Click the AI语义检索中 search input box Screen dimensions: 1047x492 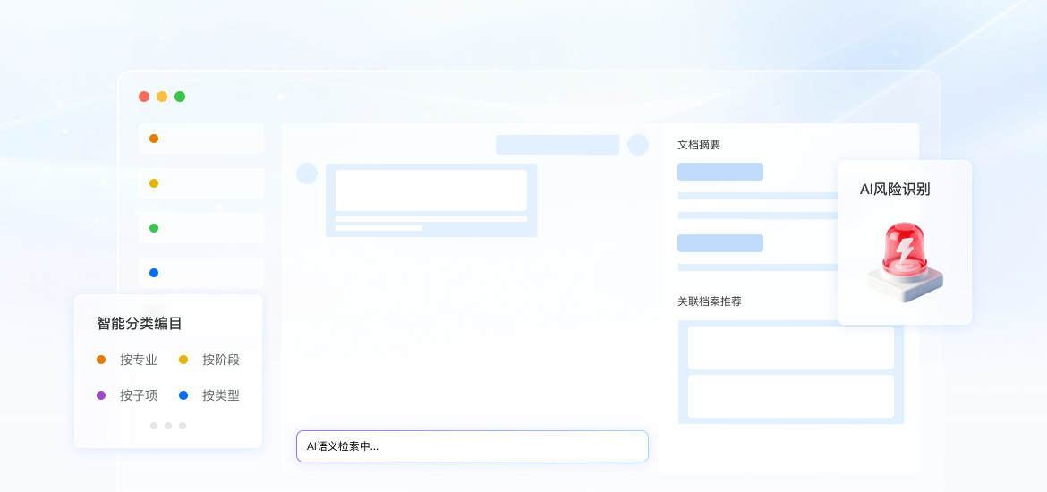[472, 446]
